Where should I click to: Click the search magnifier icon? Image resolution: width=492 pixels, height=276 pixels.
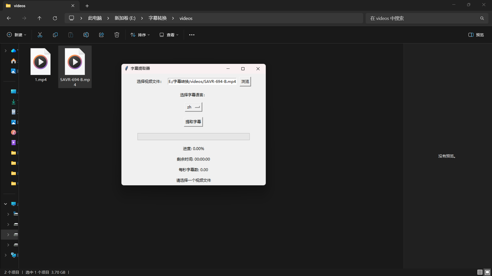482,18
